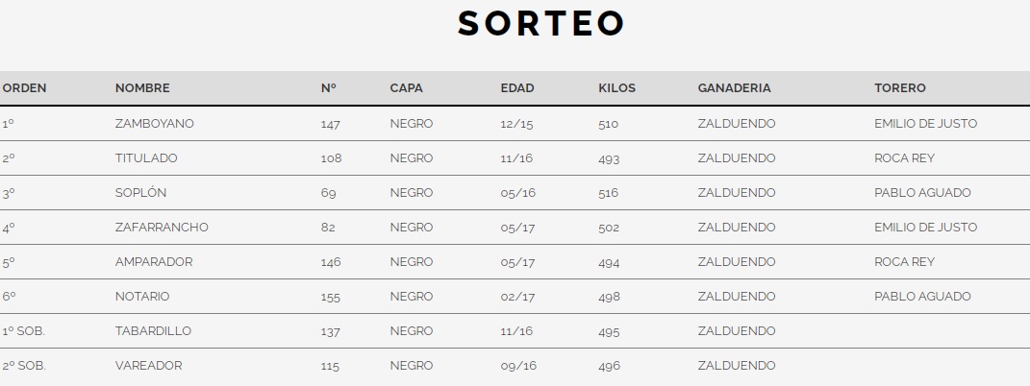This screenshot has width=1030, height=386.
Task: Click the SOPLÓN name cell
Action: 140,193
